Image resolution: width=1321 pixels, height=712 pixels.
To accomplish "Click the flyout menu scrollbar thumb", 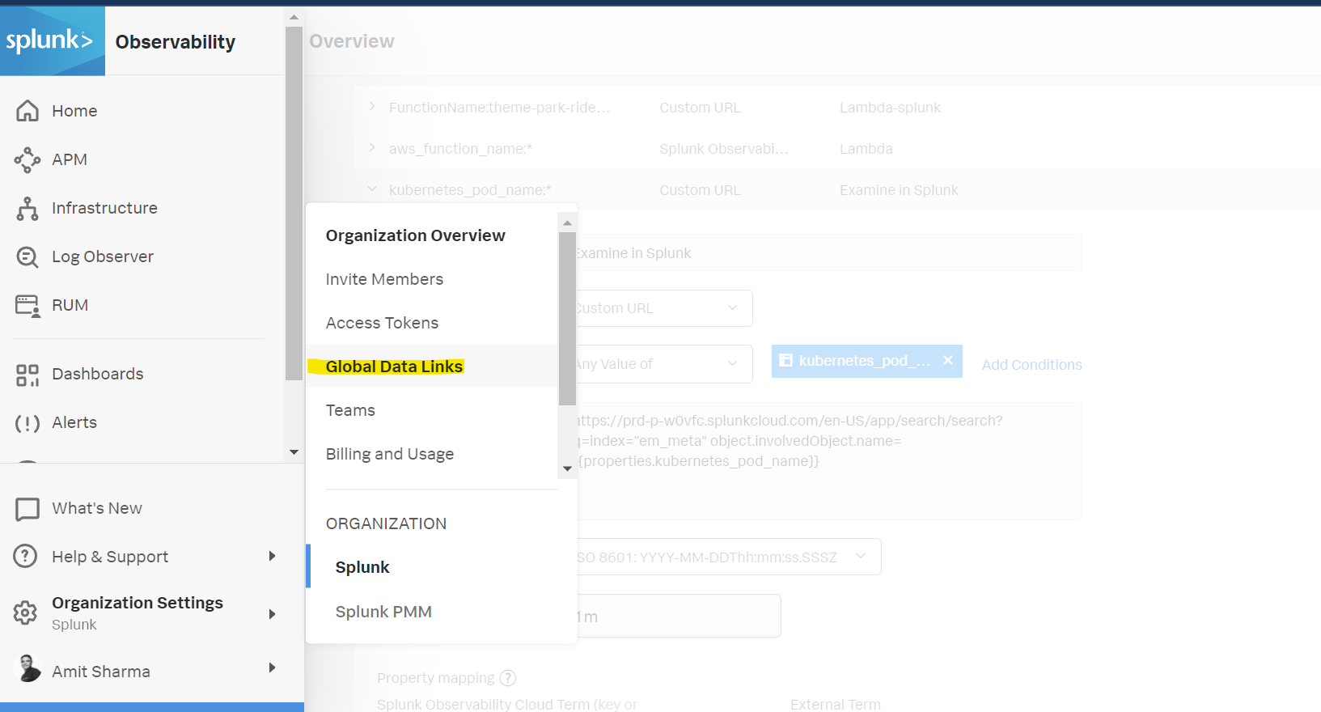I will (x=567, y=319).
